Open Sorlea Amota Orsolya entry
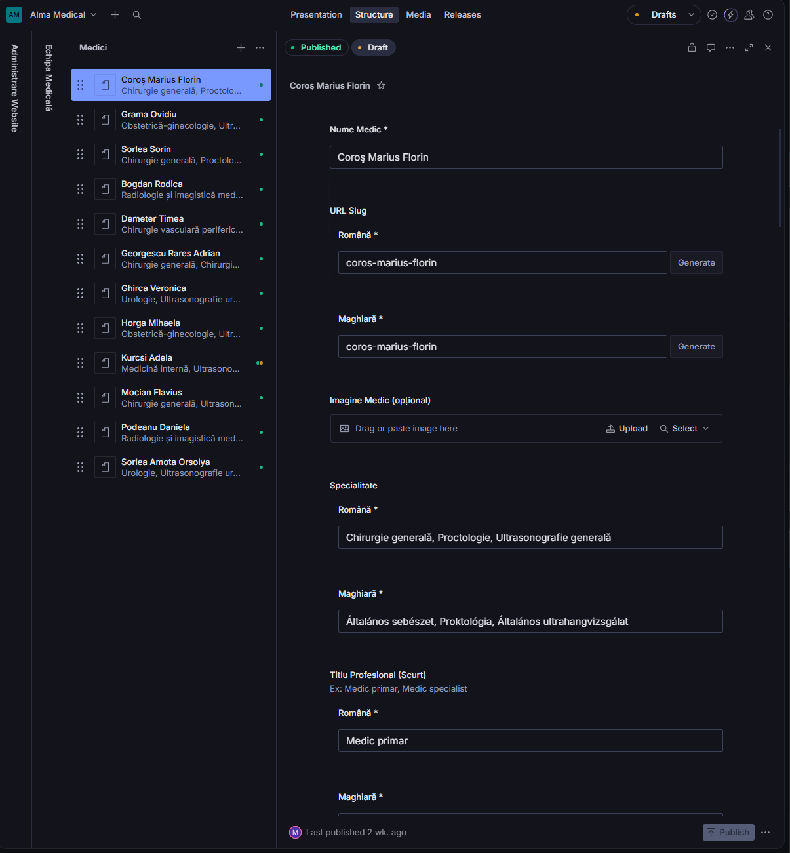This screenshot has height=853, width=790. tap(171, 467)
